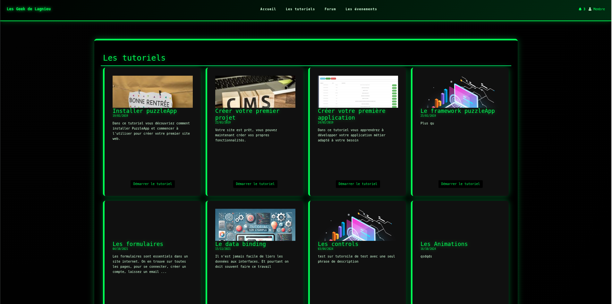This screenshot has width=612, height=304.
Task: Click the Bonne Rentrée thumbnail image
Action: click(x=152, y=92)
